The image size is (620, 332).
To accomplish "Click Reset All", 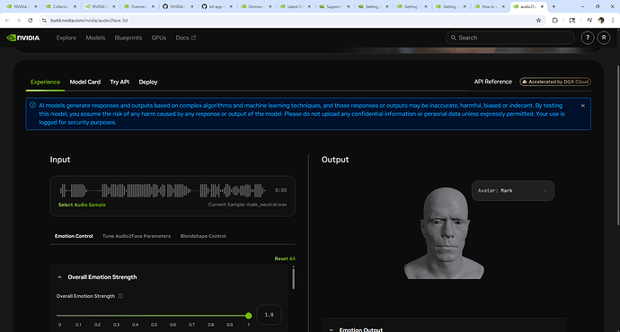I will 285,258.
